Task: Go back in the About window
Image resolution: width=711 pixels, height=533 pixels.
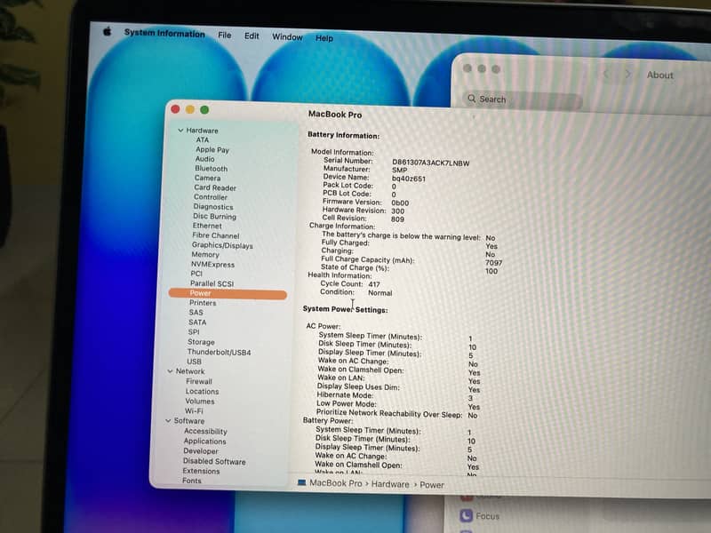Action: pyautogui.click(x=606, y=74)
